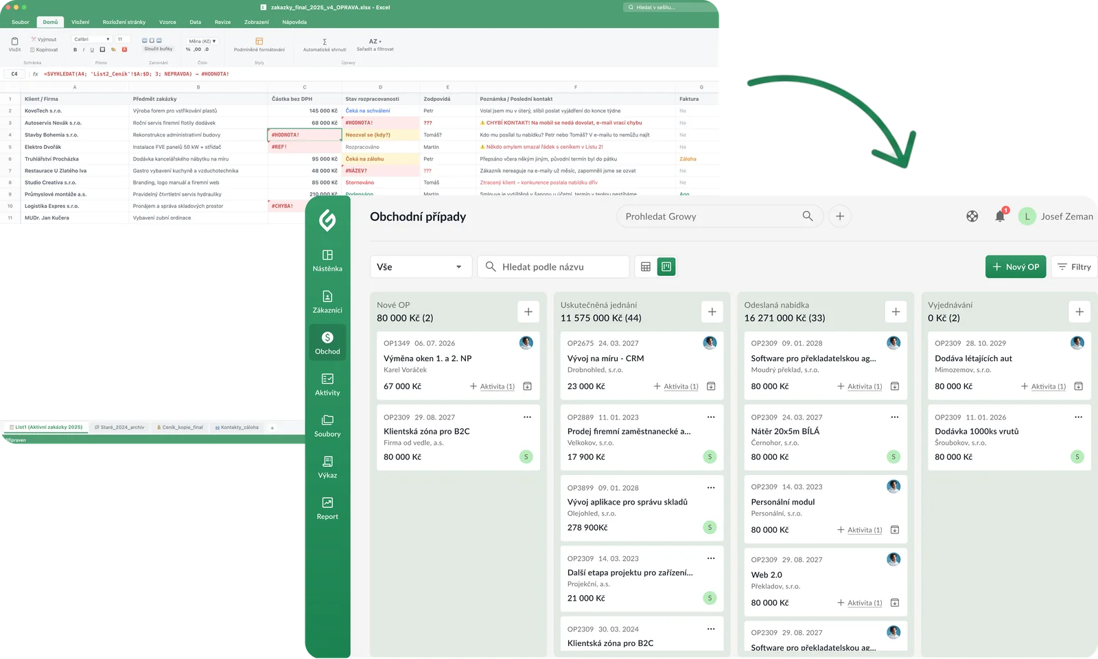Add card to Uskutečněná jednání column

click(712, 312)
